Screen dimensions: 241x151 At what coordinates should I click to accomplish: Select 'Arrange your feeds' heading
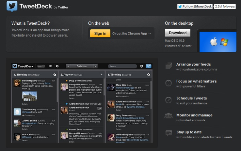[194, 64]
